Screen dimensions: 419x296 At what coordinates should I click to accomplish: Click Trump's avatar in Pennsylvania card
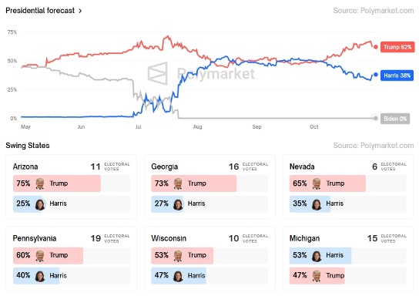point(40,256)
